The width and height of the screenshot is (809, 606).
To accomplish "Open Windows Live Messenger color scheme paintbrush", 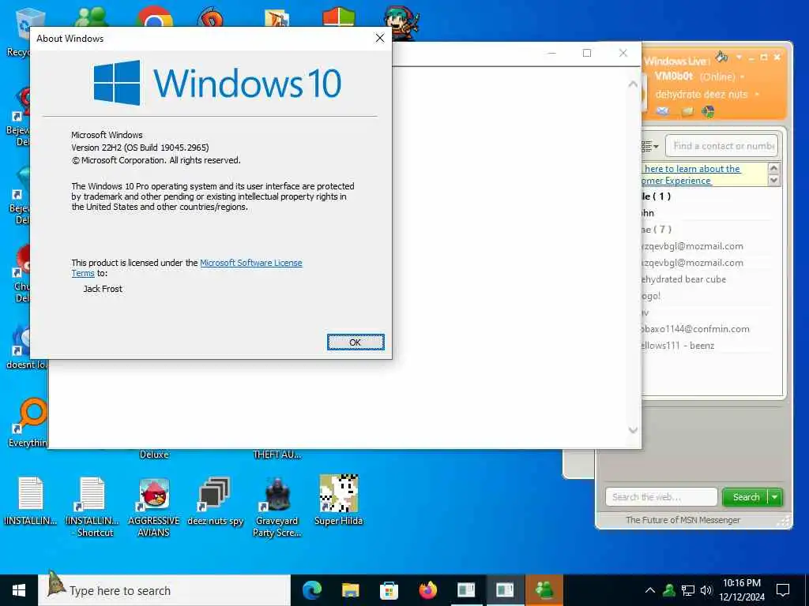I will [x=722, y=56].
